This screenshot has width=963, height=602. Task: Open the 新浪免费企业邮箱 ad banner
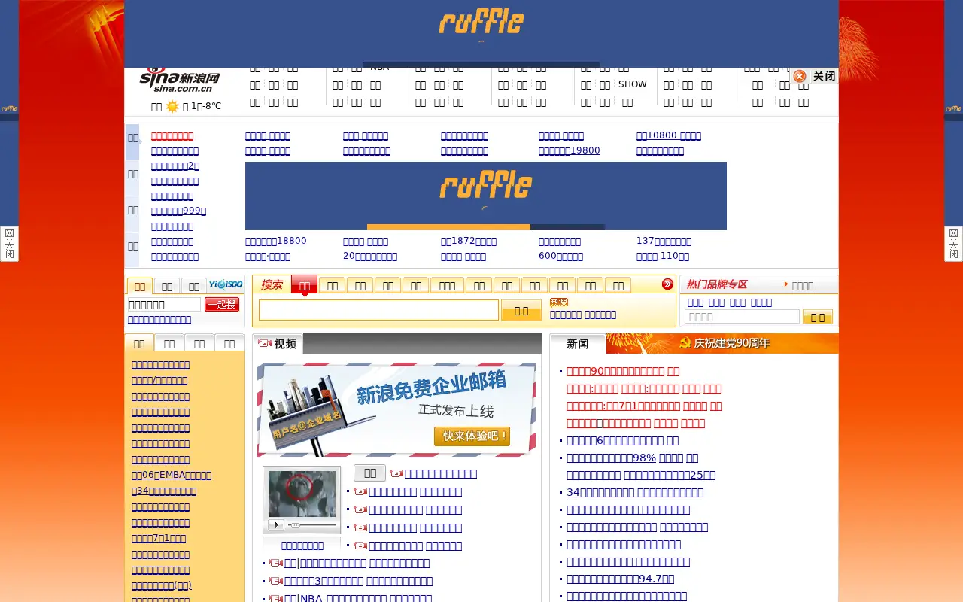(396, 409)
